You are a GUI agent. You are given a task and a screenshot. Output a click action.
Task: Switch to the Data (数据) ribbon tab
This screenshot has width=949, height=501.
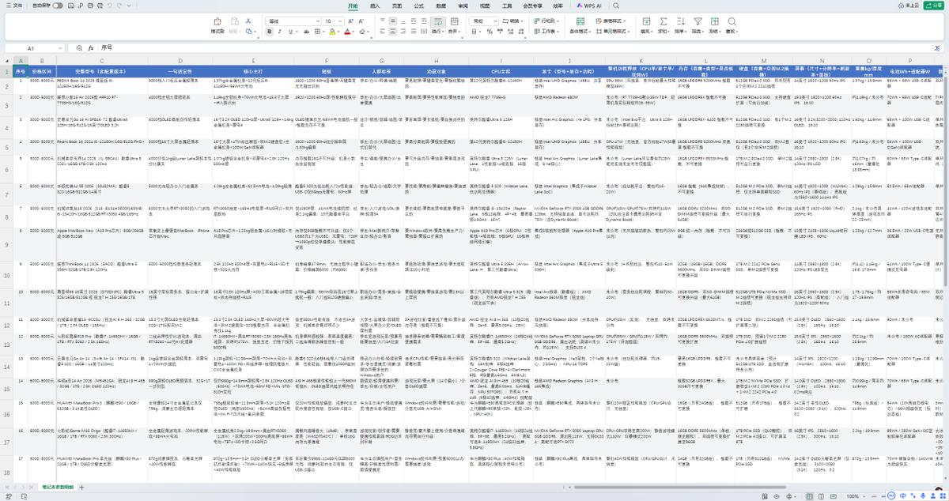[441, 6]
